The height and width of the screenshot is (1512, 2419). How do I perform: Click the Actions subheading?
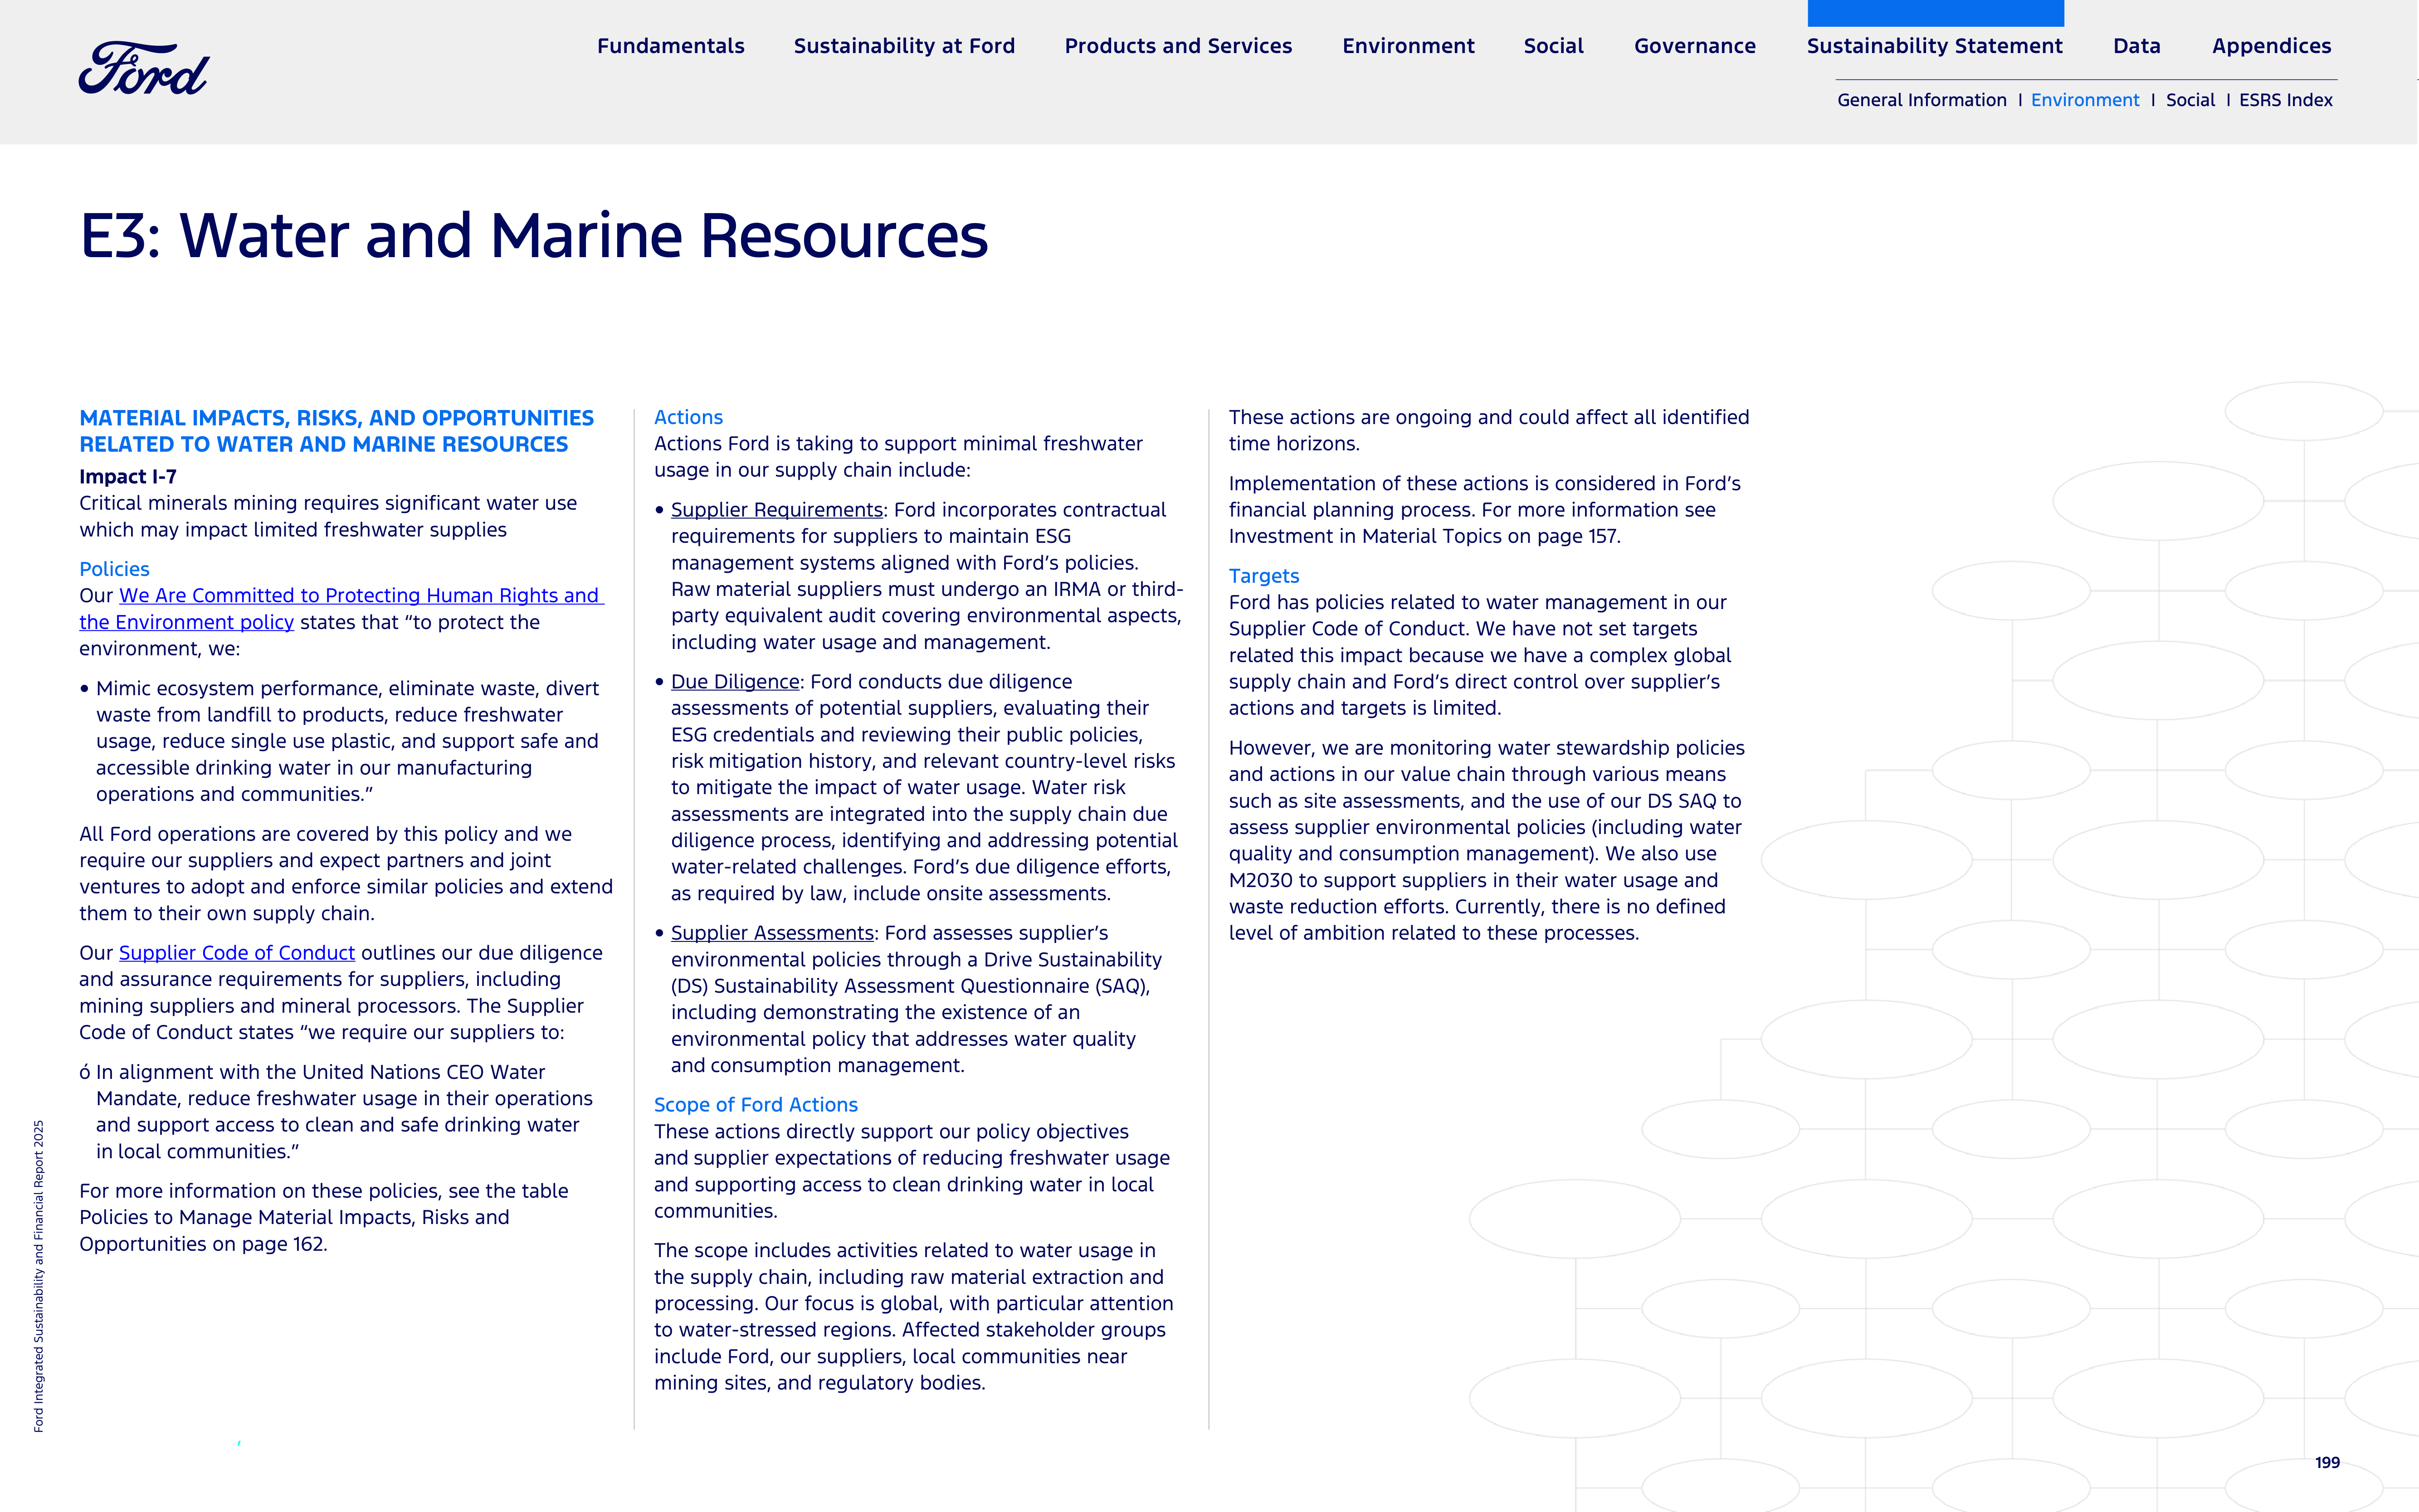click(x=688, y=417)
